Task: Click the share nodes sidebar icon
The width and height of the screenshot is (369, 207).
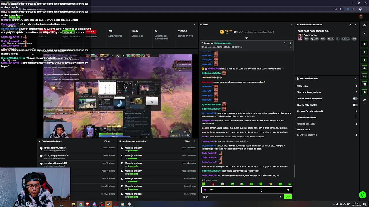Action: (x=364, y=100)
